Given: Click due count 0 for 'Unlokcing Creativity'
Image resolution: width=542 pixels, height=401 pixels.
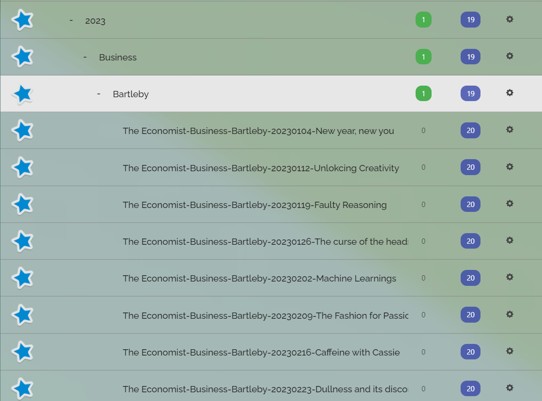Looking at the screenshot, I should click(x=423, y=167).
